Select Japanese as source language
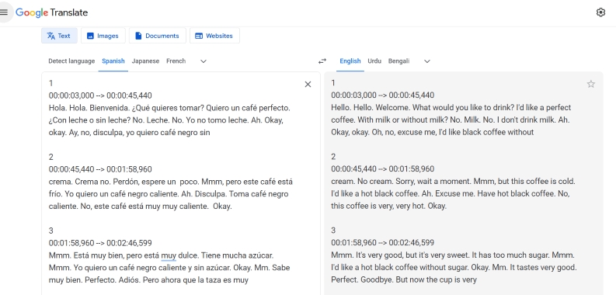616x295 pixels. click(x=145, y=61)
